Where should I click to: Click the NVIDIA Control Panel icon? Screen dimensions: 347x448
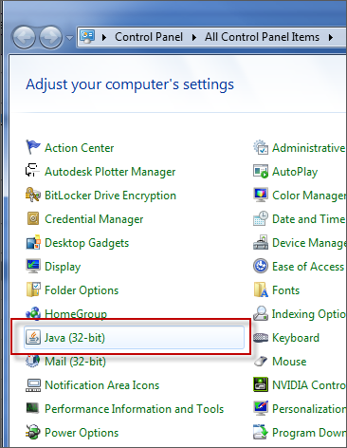(261, 384)
